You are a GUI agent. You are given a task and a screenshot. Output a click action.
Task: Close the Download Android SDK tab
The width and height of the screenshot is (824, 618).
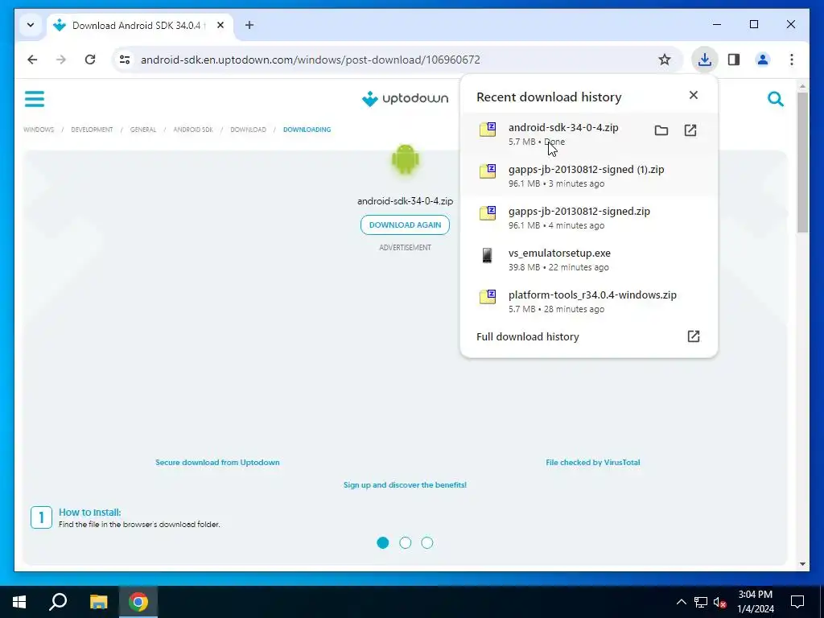(220, 25)
